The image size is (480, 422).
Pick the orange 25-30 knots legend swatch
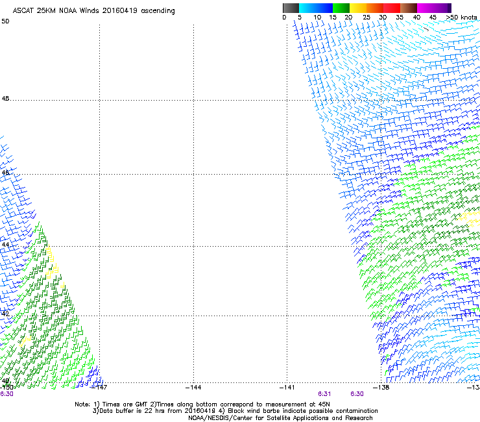(375, 8)
